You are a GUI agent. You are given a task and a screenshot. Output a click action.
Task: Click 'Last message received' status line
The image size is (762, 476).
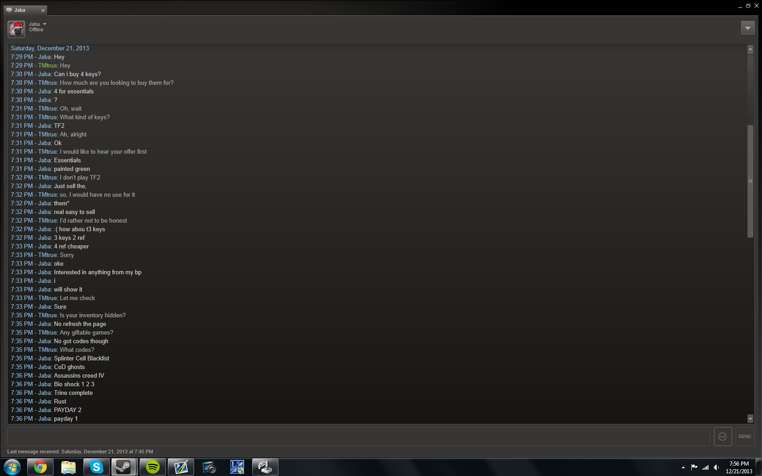pos(80,452)
